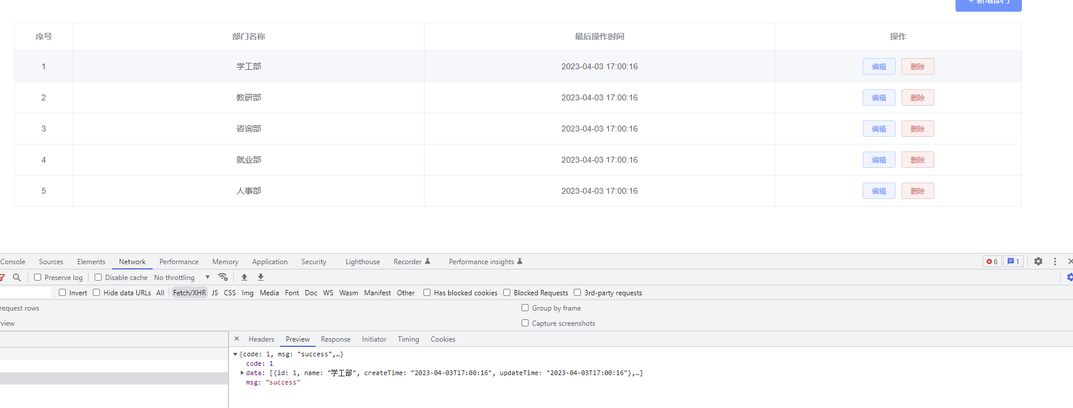Go to the Memory tab
Image resolution: width=1073 pixels, height=408 pixels.
[226, 262]
